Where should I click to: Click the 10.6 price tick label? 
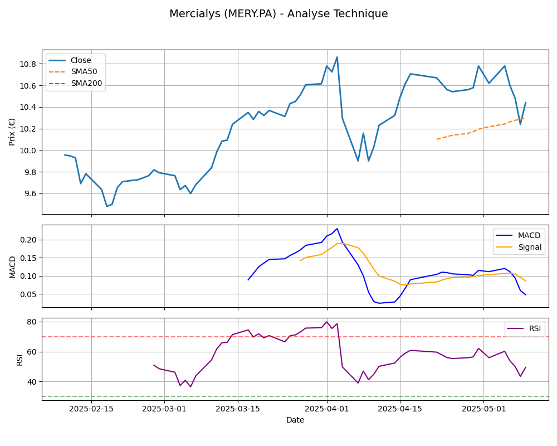coord(28,86)
